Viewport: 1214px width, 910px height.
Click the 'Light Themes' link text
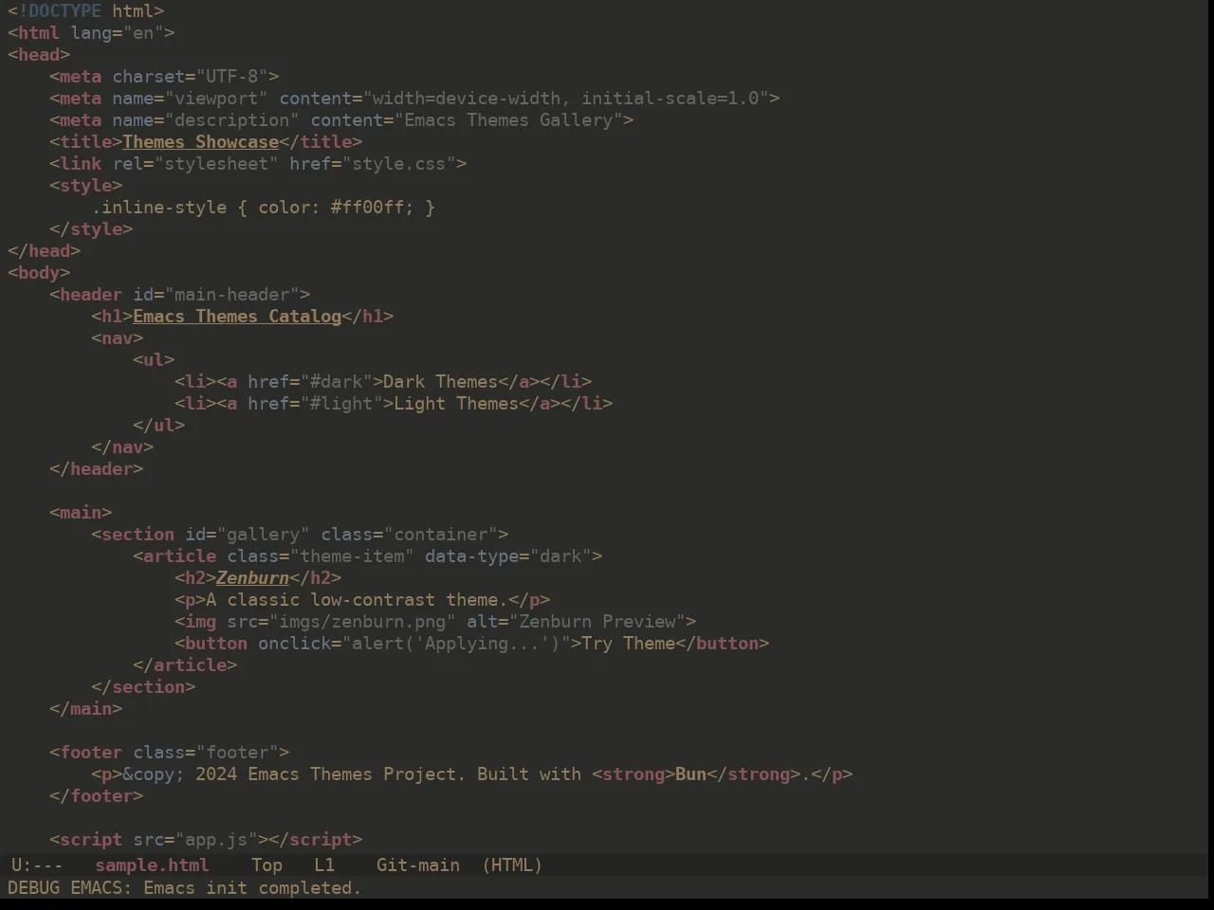[456, 404]
